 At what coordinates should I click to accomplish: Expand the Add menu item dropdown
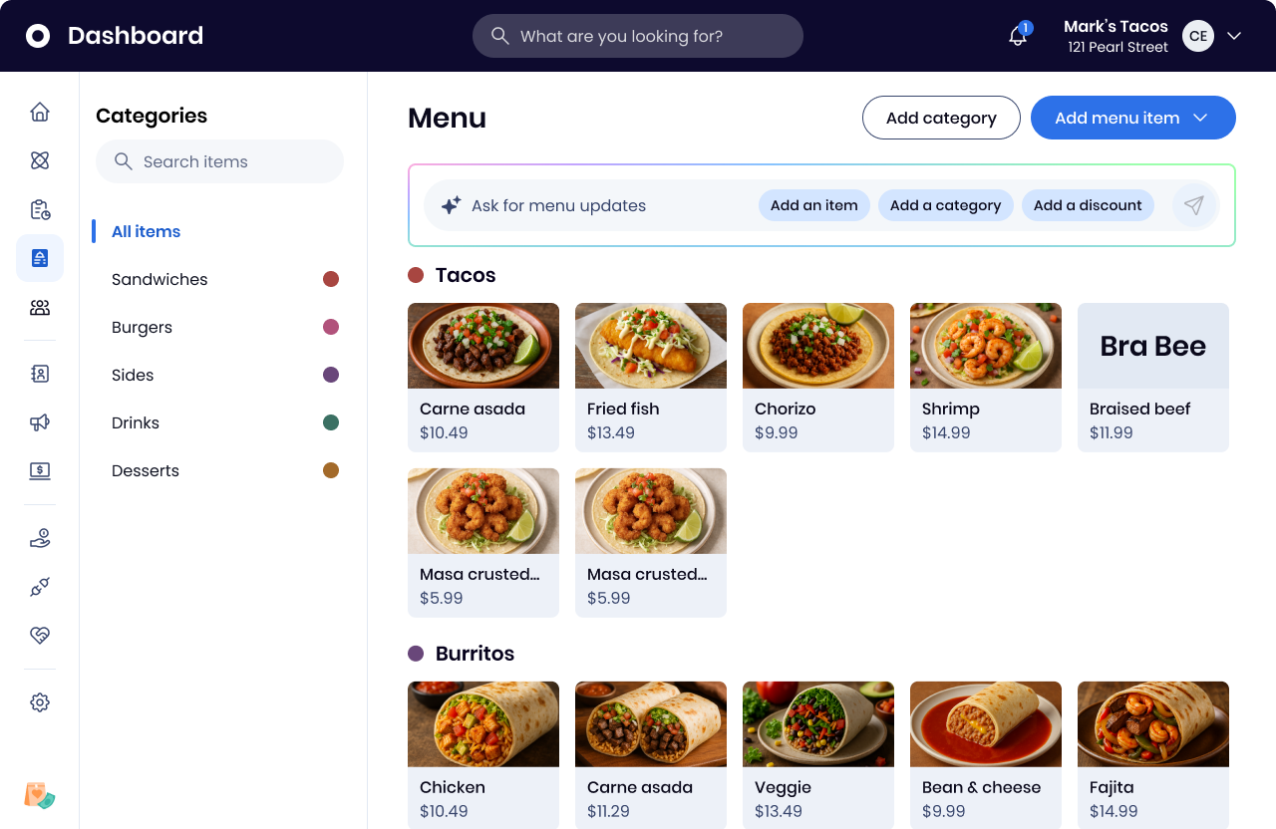[1200, 118]
